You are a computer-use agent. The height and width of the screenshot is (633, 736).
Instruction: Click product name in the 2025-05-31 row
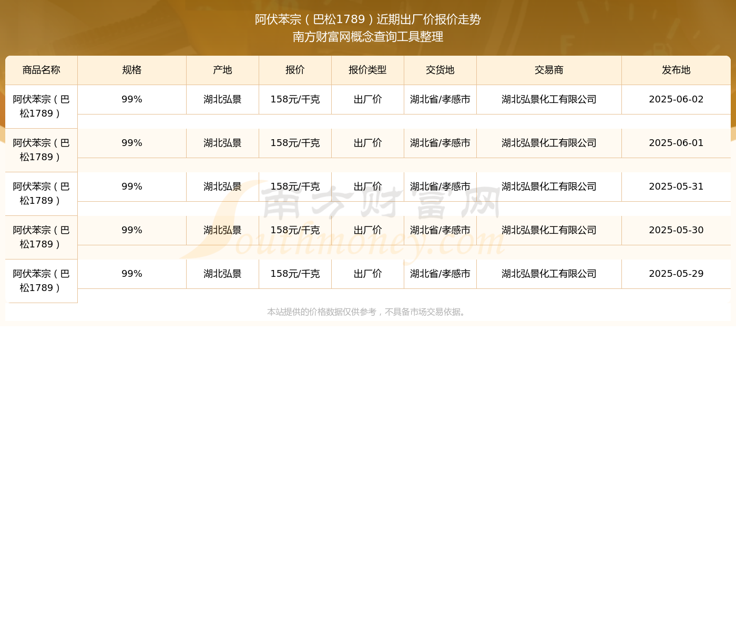42,193
